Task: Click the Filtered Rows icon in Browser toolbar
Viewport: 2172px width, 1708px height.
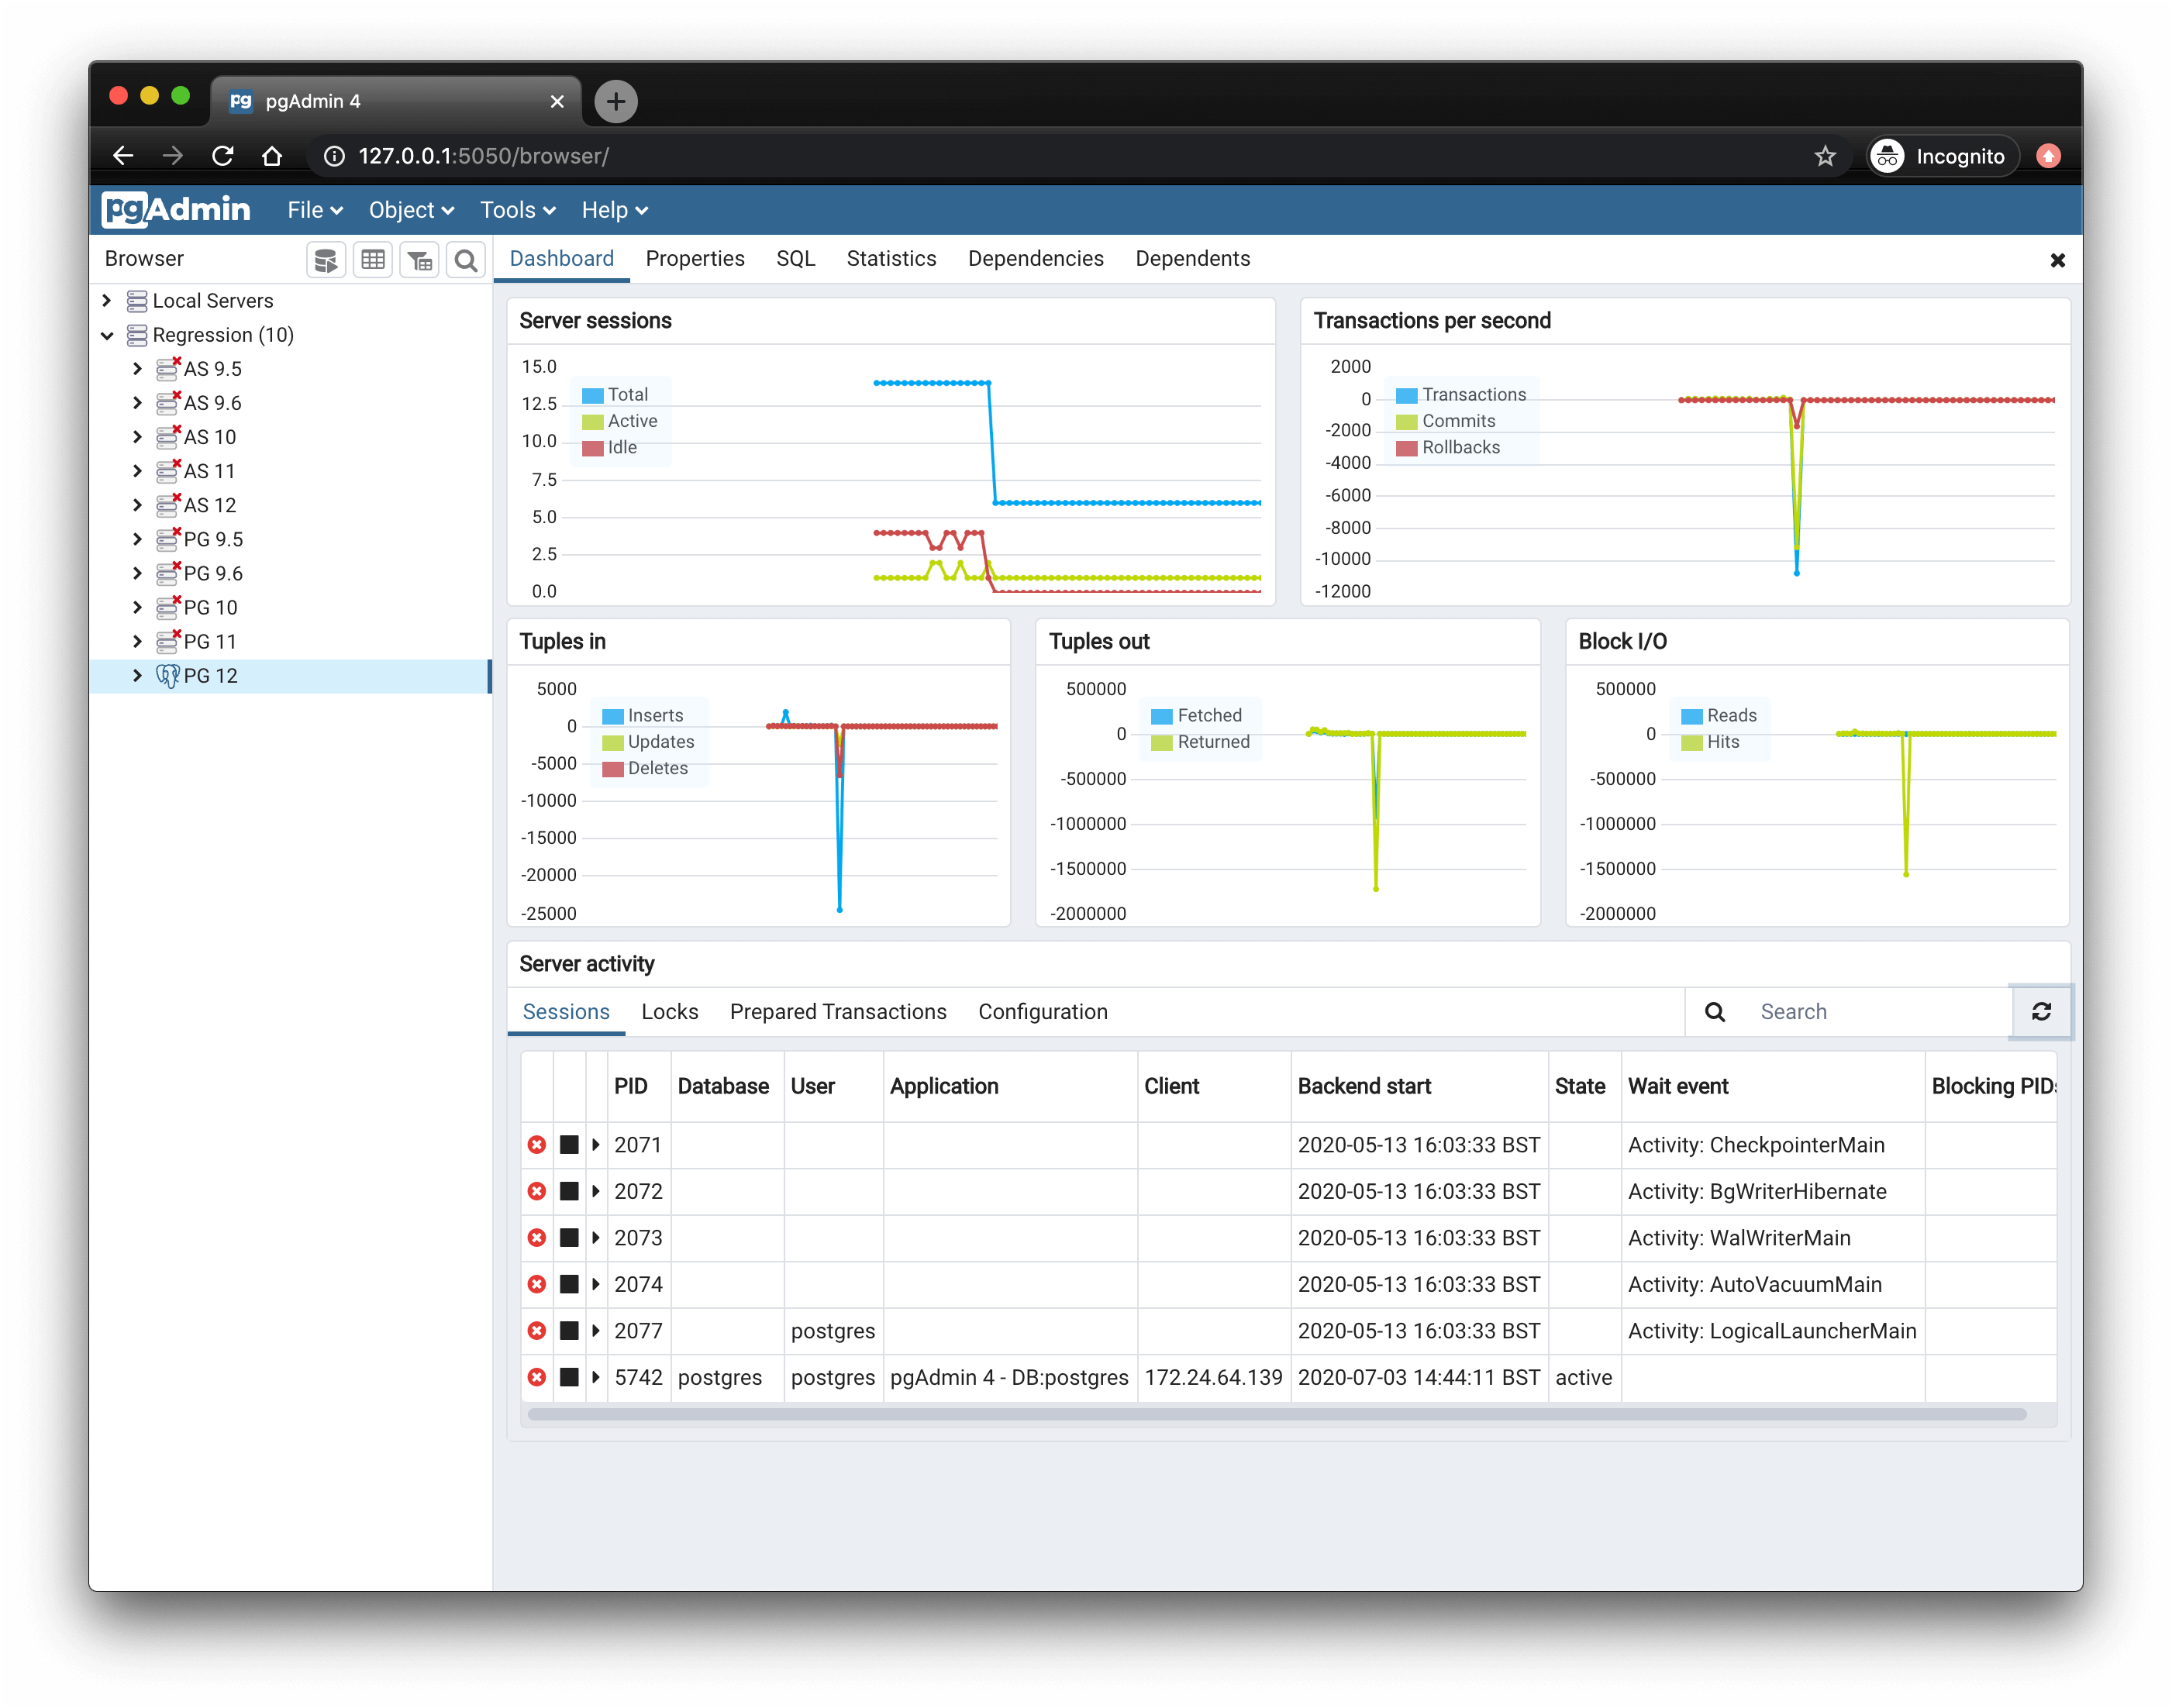Action: (x=420, y=260)
